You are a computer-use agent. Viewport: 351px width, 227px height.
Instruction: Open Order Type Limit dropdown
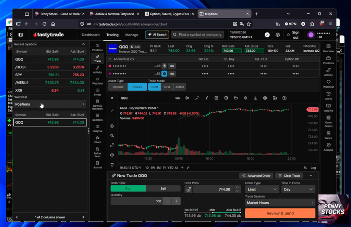(262, 189)
